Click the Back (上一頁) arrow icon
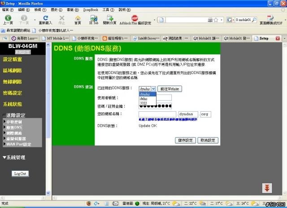287x208 pixels. [8, 18]
